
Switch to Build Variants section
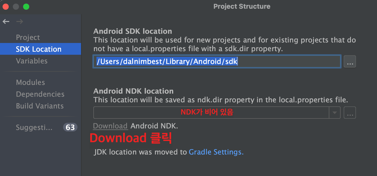coord(40,106)
